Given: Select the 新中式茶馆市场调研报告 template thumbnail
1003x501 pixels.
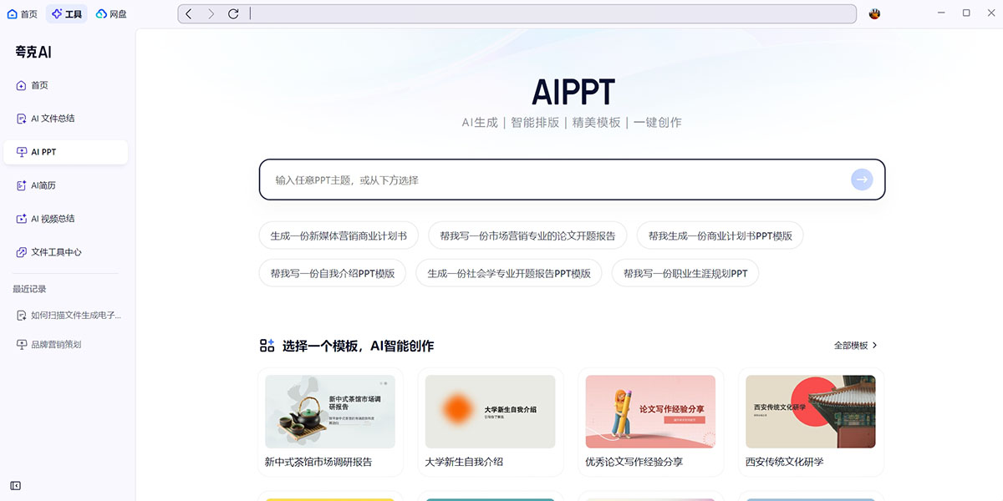Looking at the screenshot, I should 330,412.
